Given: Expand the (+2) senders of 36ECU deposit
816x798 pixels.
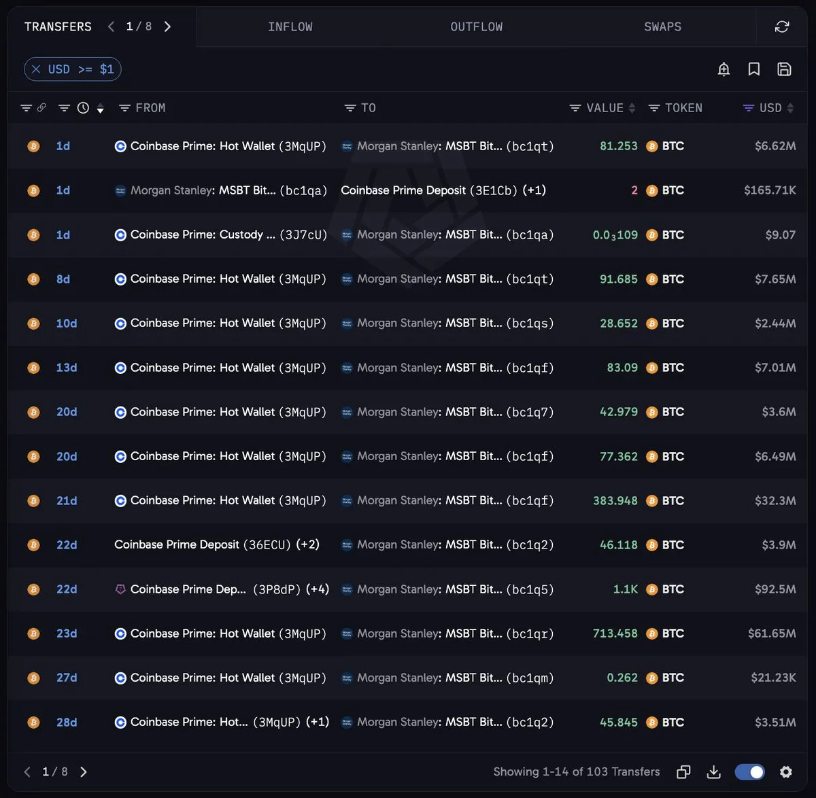Looking at the screenshot, I should coord(308,544).
